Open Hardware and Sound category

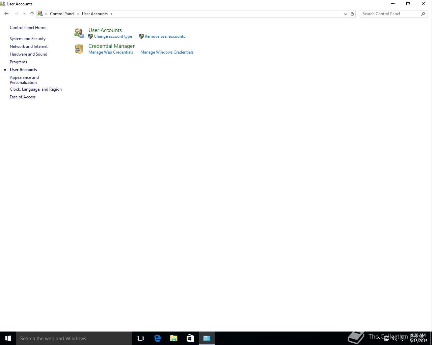[x=28, y=54]
